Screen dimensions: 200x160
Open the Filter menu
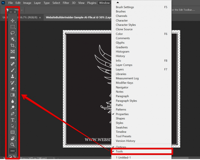(x=66, y=3)
